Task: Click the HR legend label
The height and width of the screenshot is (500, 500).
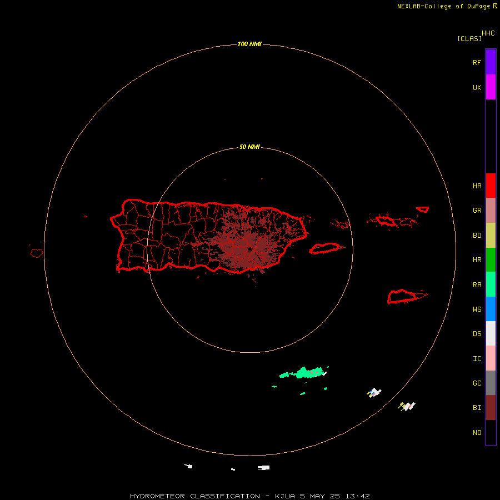Action: [477, 260]
